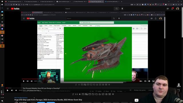Select the Excel Home tab
The image size is (183, 103).
pyautogui.click(x=41, y=25)
